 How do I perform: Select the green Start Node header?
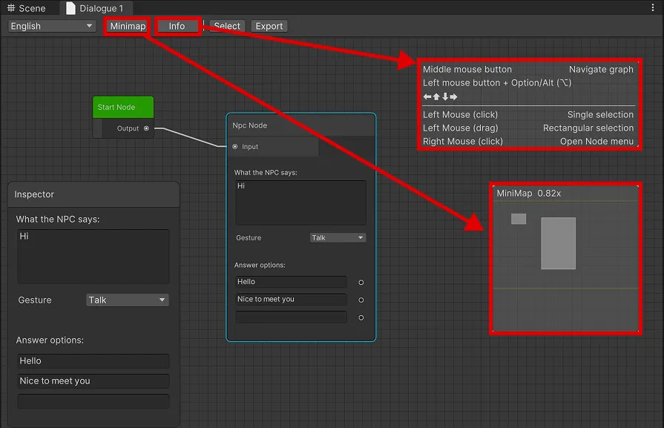coord(123,107)
